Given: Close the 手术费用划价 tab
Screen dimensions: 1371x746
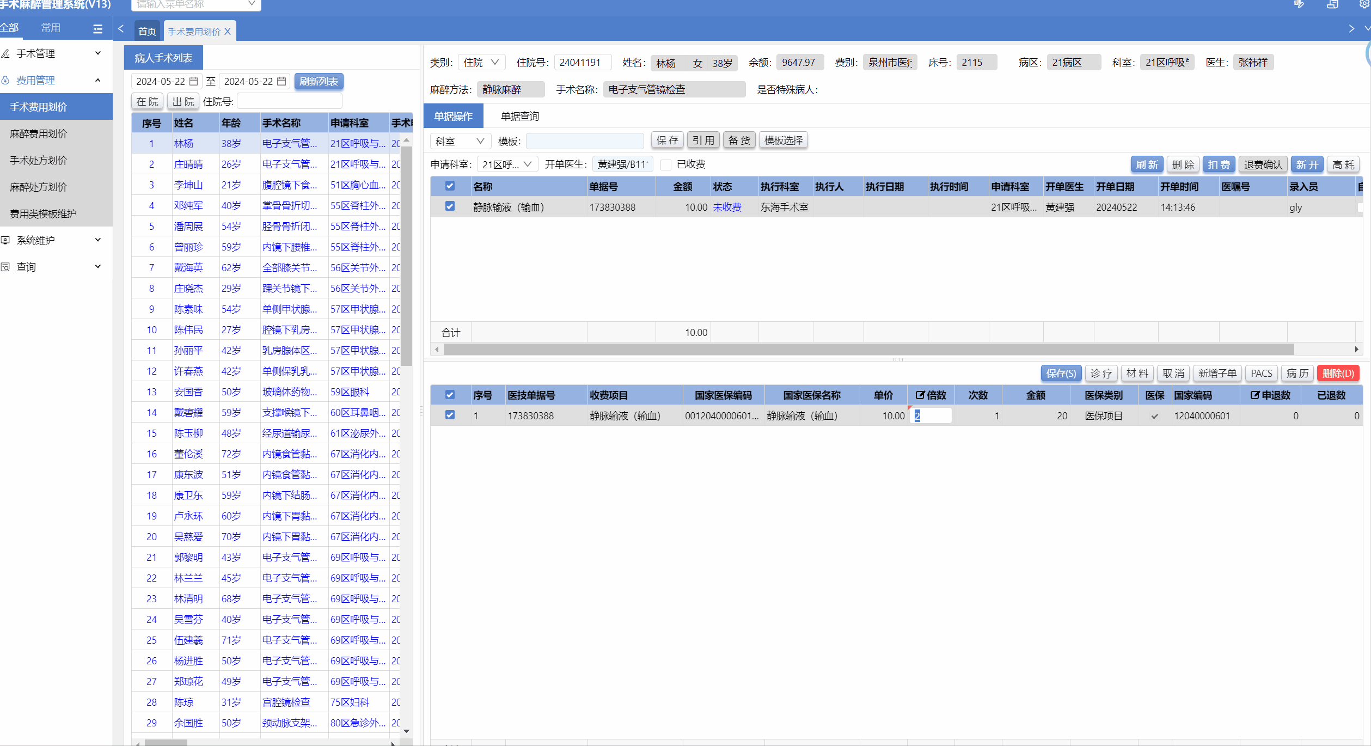Looking at the screenshot, I should [x=228, y=32].
